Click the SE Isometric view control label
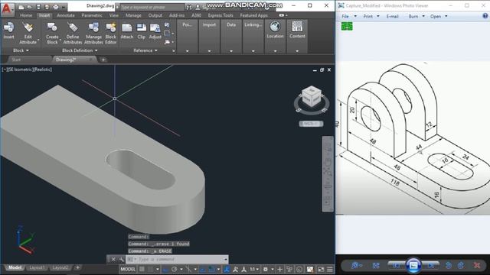This screenshot has height=275, width=490. 21,70
